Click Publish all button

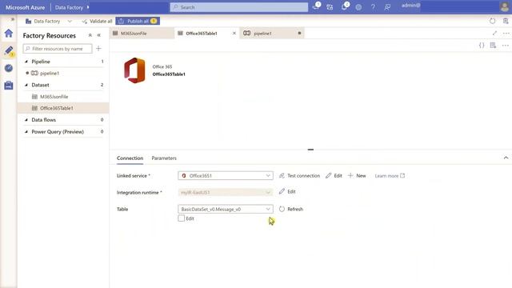pos(138,21)
